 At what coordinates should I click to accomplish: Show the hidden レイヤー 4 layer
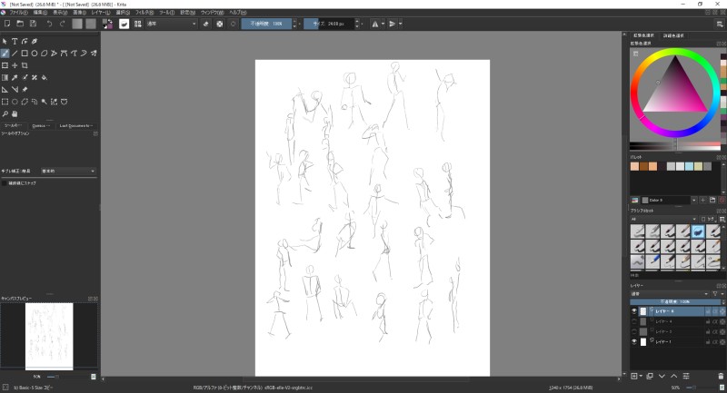(634, 321)
